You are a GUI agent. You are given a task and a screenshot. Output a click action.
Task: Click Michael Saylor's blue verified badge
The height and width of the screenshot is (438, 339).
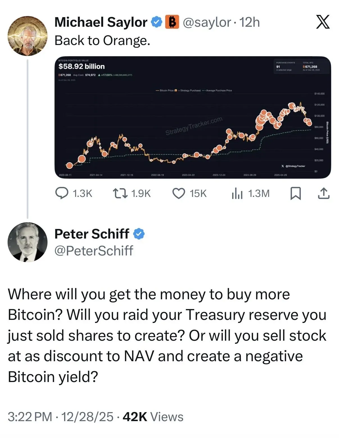click(157, 22)
